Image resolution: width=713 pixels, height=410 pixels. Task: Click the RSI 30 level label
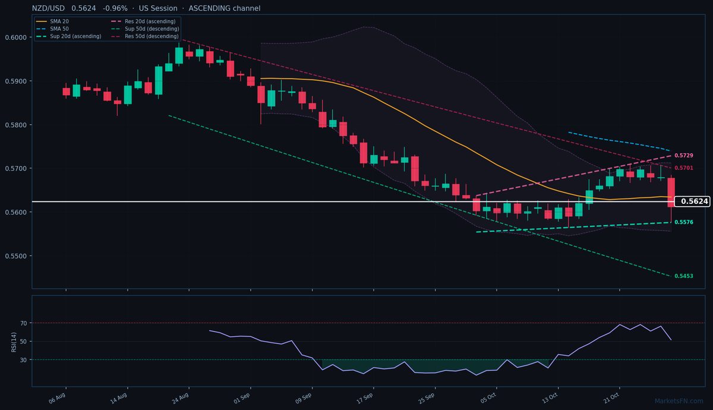pos(24,360)
